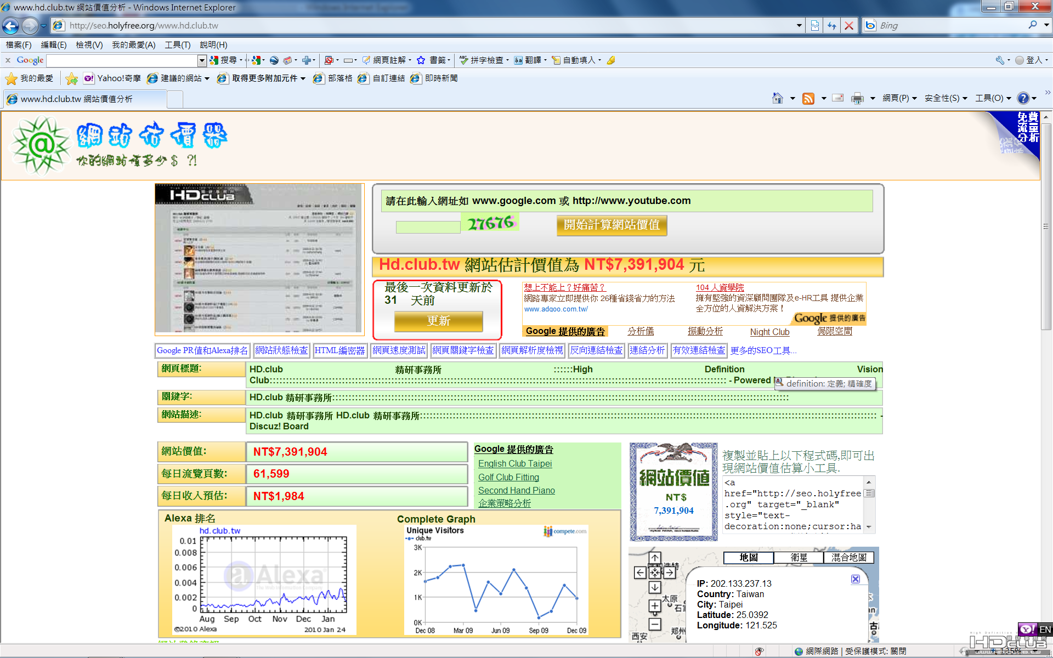This screenshot has width=1053, height=658.
Task: Click the Print icon in command bar
Action: (857, 98)
